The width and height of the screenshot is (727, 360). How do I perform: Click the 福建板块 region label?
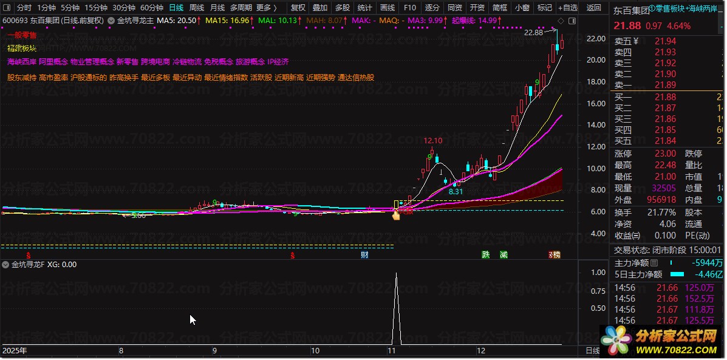pos(22,48)
